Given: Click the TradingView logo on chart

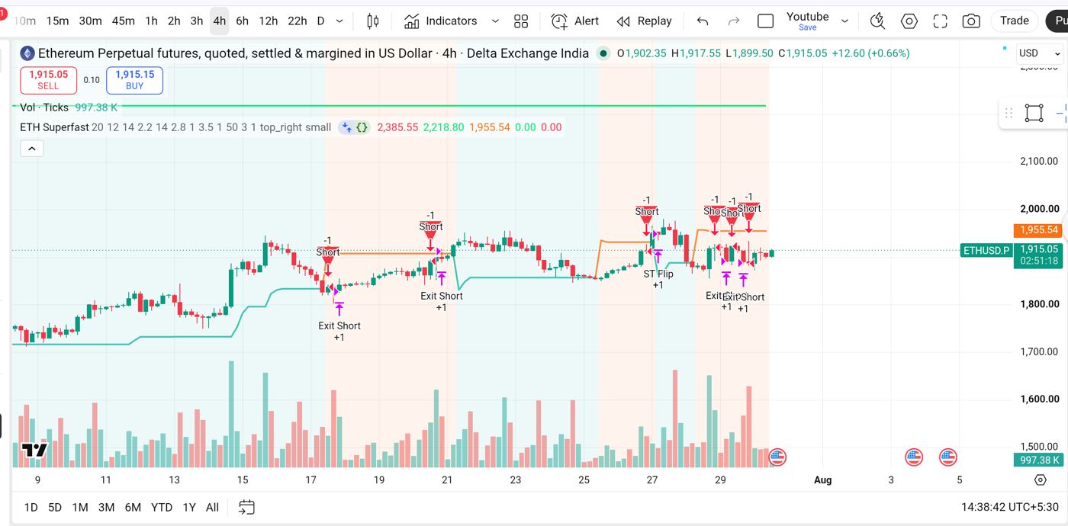Looking at the screenshot, I should (x=34, y=451).
